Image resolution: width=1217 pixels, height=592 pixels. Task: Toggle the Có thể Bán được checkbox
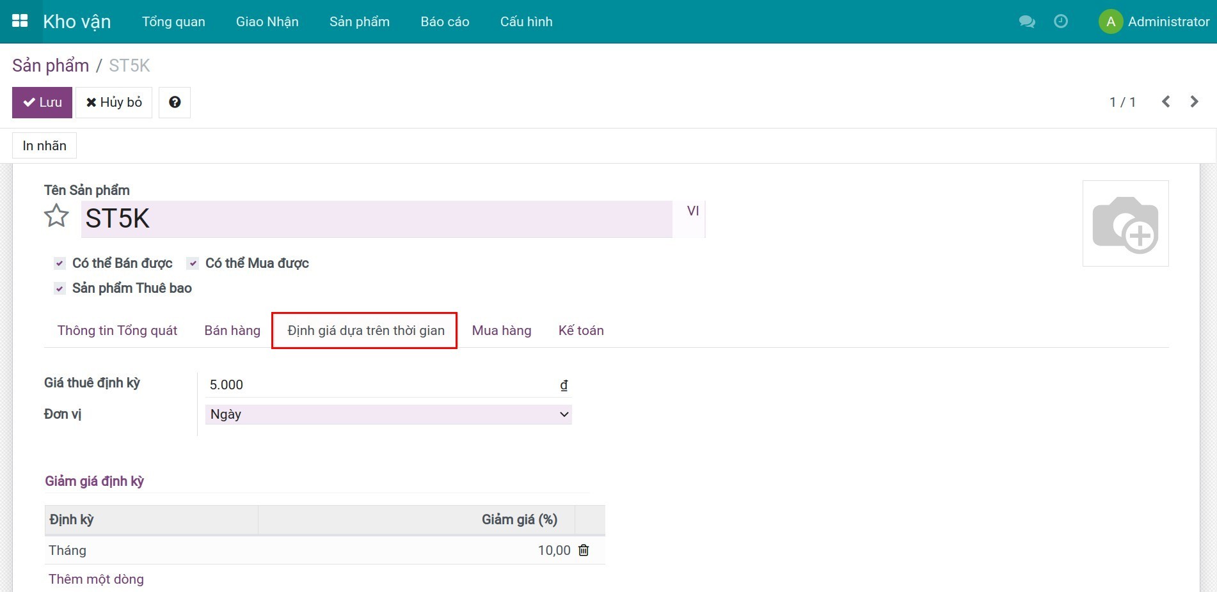point(60,263)
